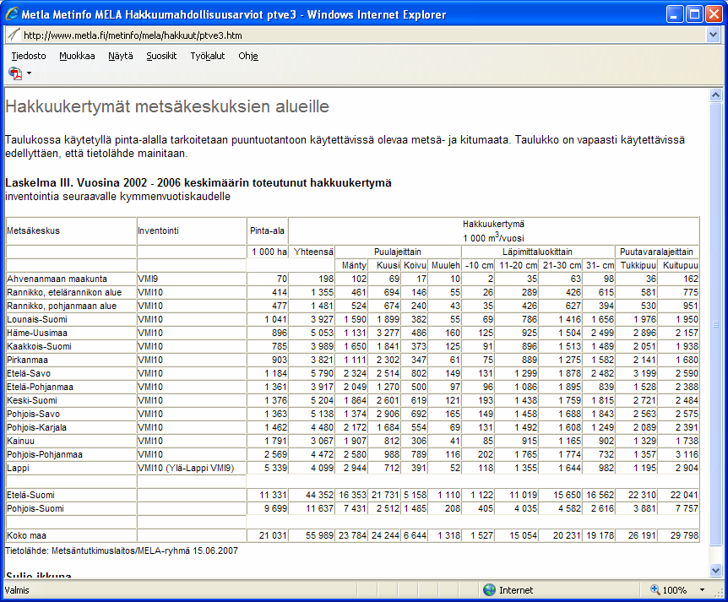Click the 100% zoom level button
The height and width of the screenshot is (602, 728).
(x=669, y=590)
